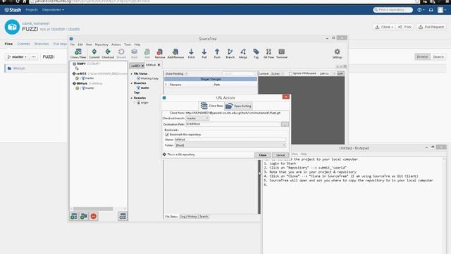Click the Git Flow toolbar icon
451x254 pixels.
tap(268, 54)
